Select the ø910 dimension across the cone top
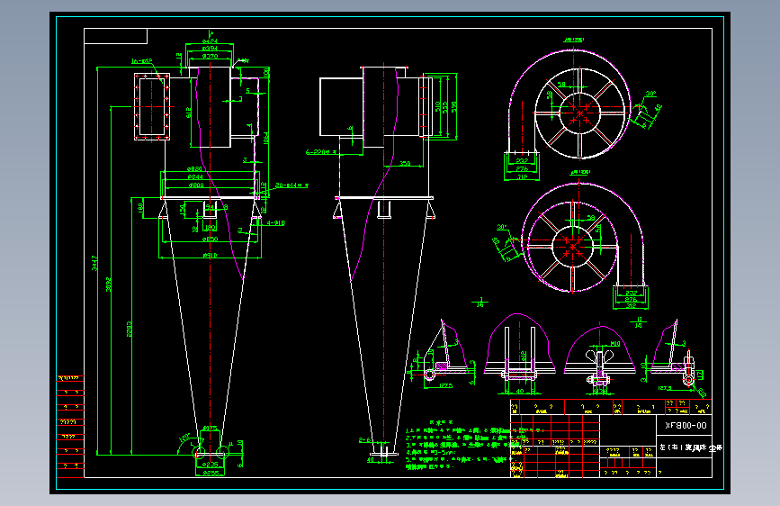The height and width of the screenshot is (506, 780). [210, 255]
